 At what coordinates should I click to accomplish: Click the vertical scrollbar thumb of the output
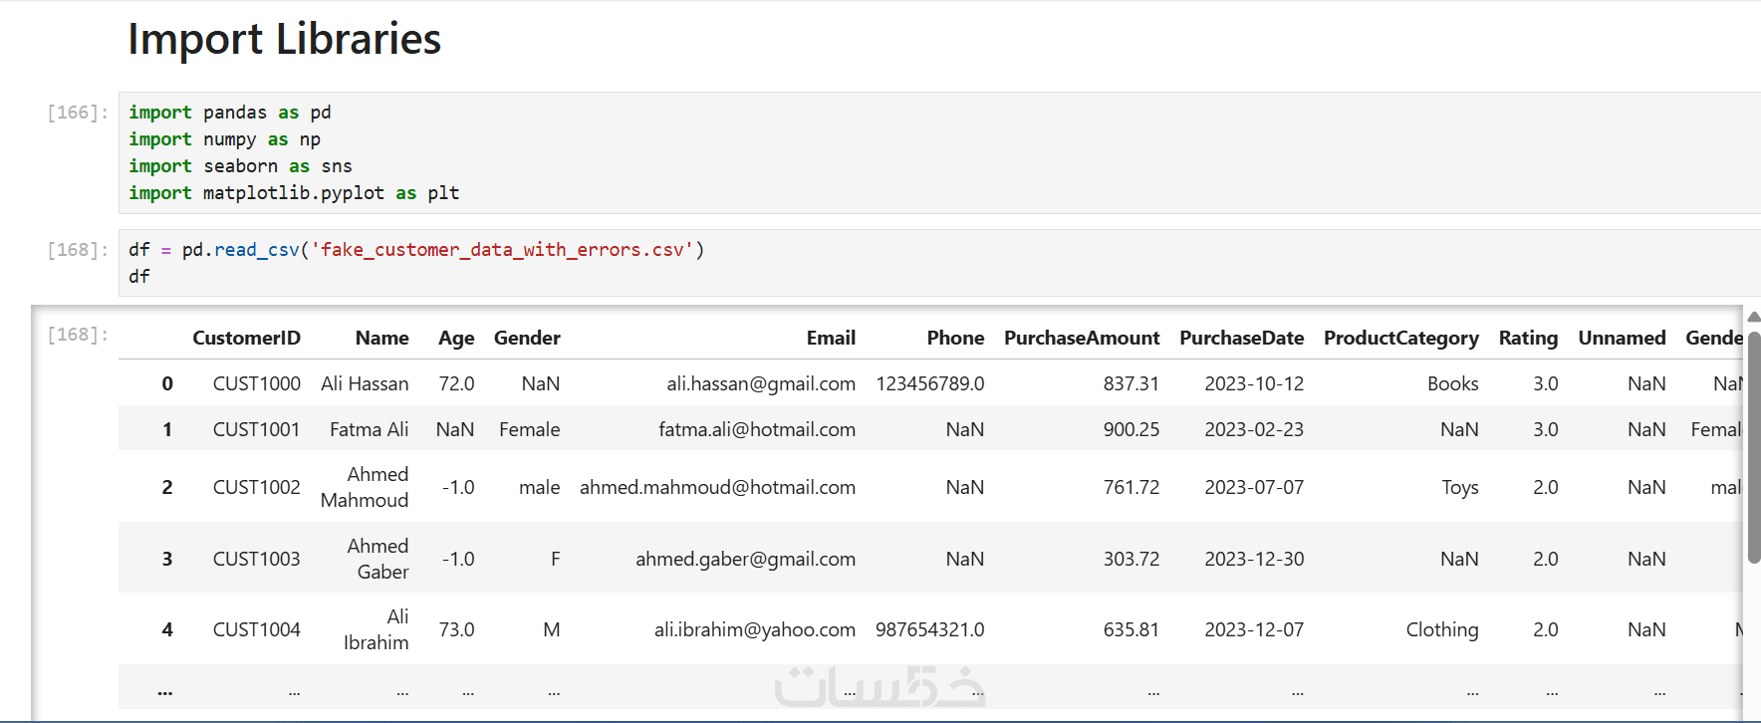pyautogui.click(x=1753, y=448)
